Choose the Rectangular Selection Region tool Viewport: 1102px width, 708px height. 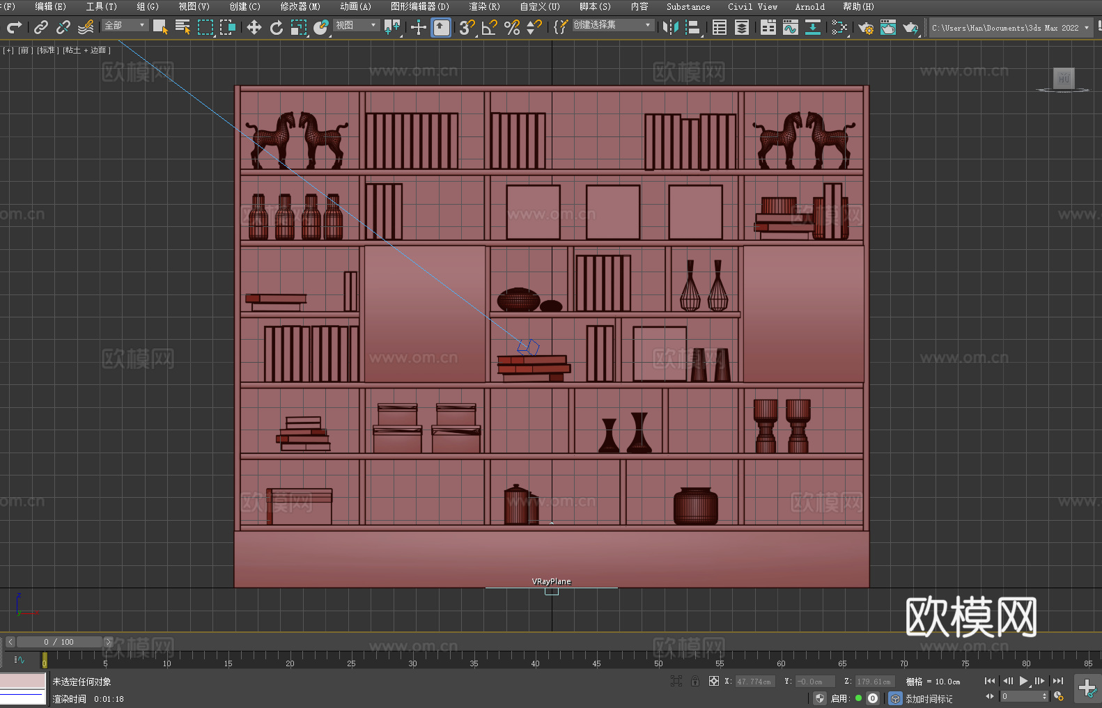[205, 27]
